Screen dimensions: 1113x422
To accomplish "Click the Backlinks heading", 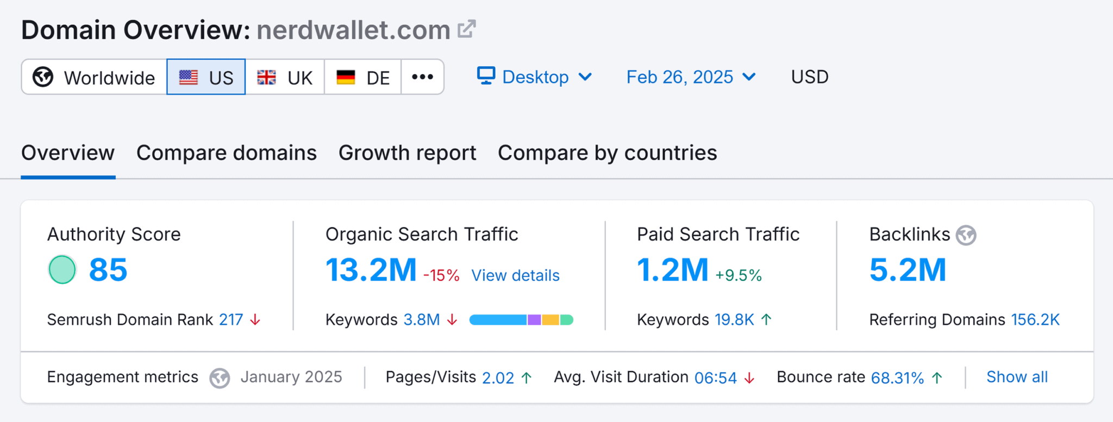I will pyautogui.click(x=910, y=234).
